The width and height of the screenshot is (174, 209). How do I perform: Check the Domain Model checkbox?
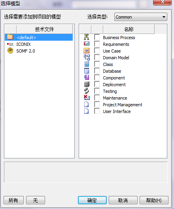97,57
